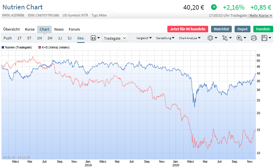Open the News tab
Viewport: 276px width, 168px height.
(59, 29)
